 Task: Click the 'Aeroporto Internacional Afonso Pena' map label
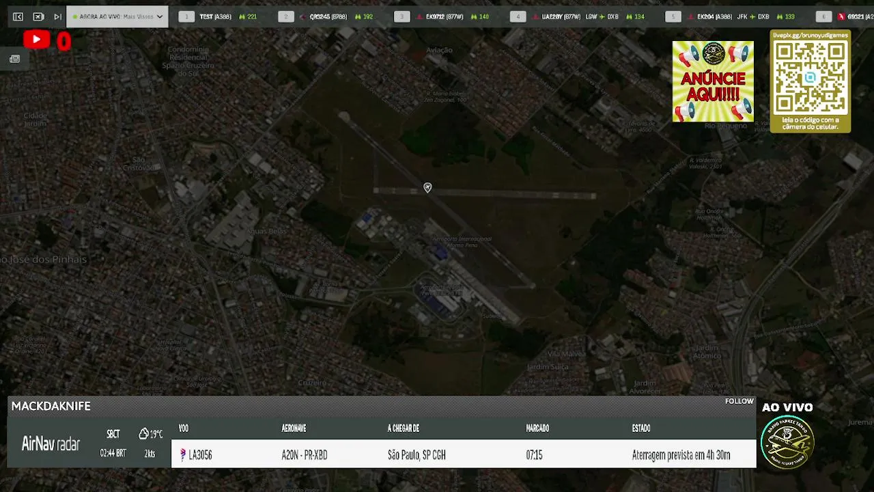click(x=462, y=242)
